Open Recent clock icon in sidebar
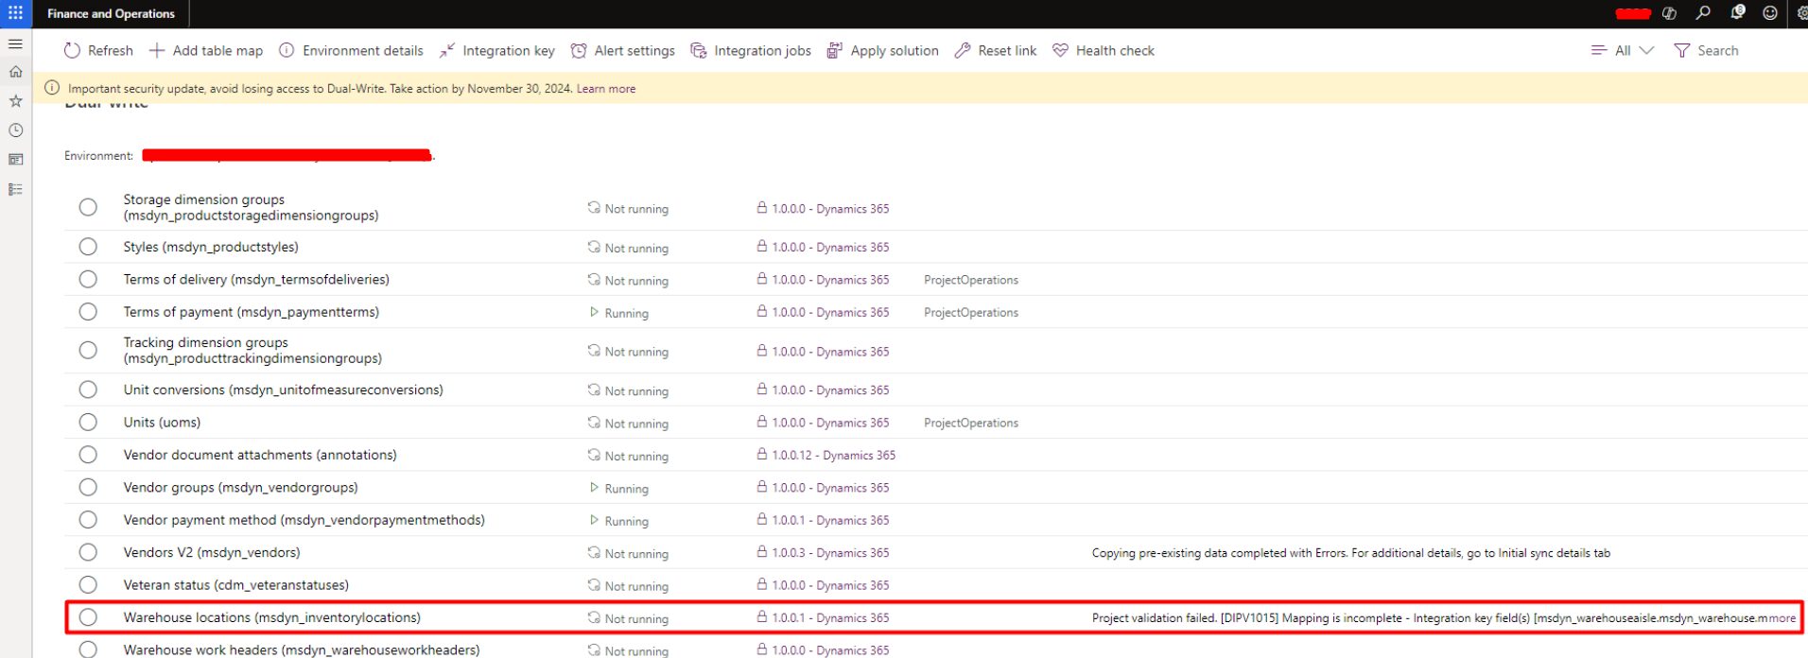1808x658 pixels. [15, 130]
